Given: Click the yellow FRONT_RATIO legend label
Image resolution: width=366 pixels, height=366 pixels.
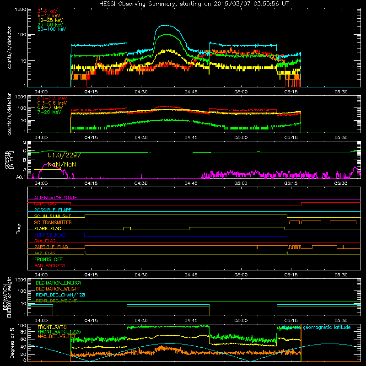Looking at the screenshot, I should [52, 327].
